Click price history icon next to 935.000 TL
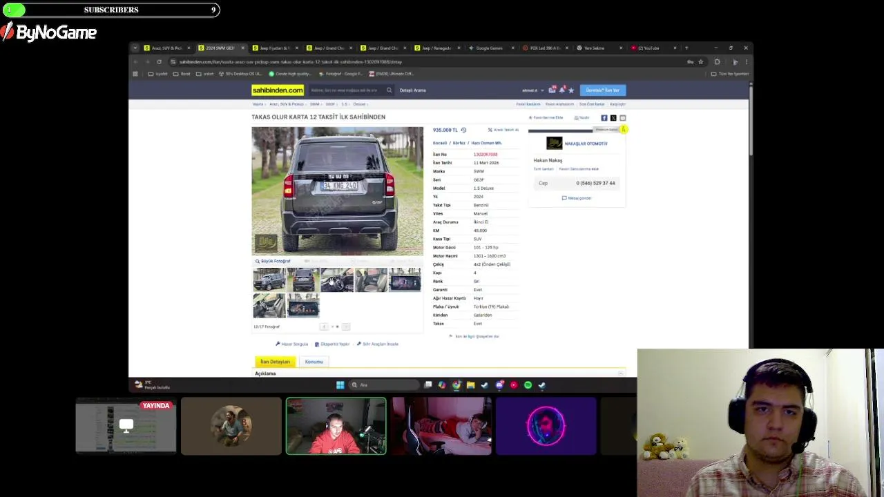 pyautogui.click(x=463, y=130)
